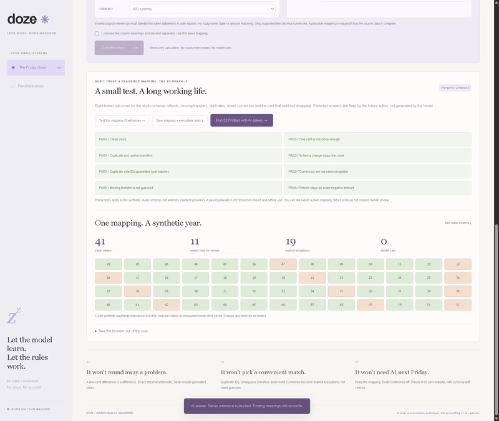Select 'PASS / Schema change stops the close'
Viewport: 499px width, 421px height.
pos(378,155)
